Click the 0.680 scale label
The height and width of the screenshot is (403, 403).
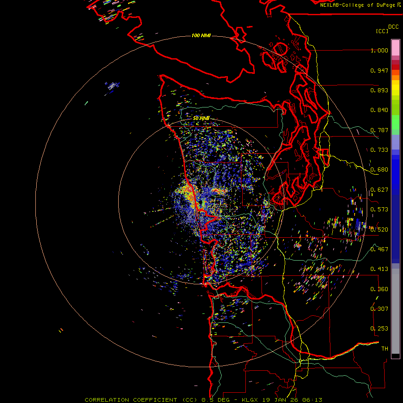coord(379,170)
